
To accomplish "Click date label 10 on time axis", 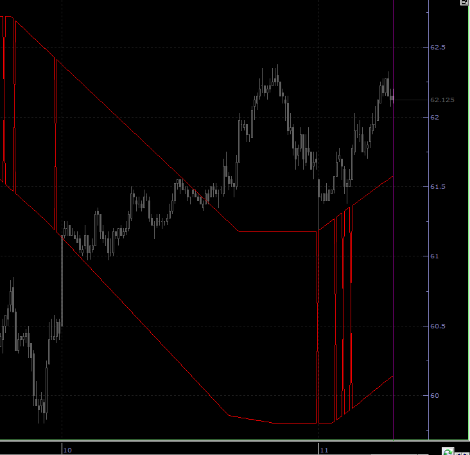I will click(x=67, y=451).
